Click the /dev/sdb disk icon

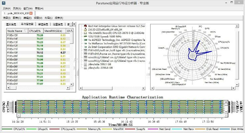coord(85,67)
